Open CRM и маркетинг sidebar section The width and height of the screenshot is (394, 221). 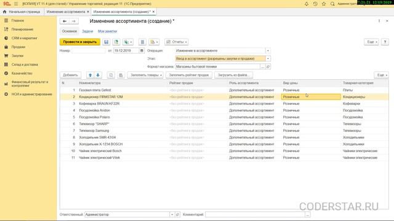[x=24, y=38]
